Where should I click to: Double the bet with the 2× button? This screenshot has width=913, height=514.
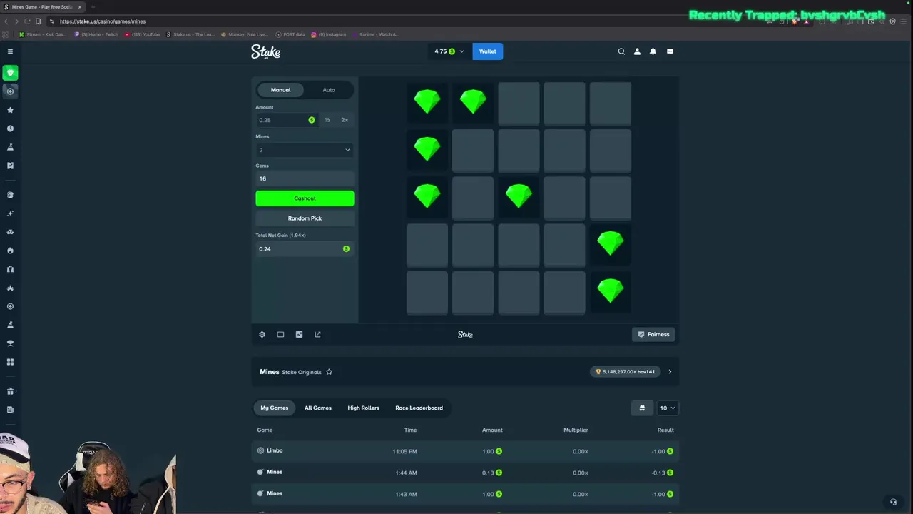pyautogui.click(x=345, y=120)
